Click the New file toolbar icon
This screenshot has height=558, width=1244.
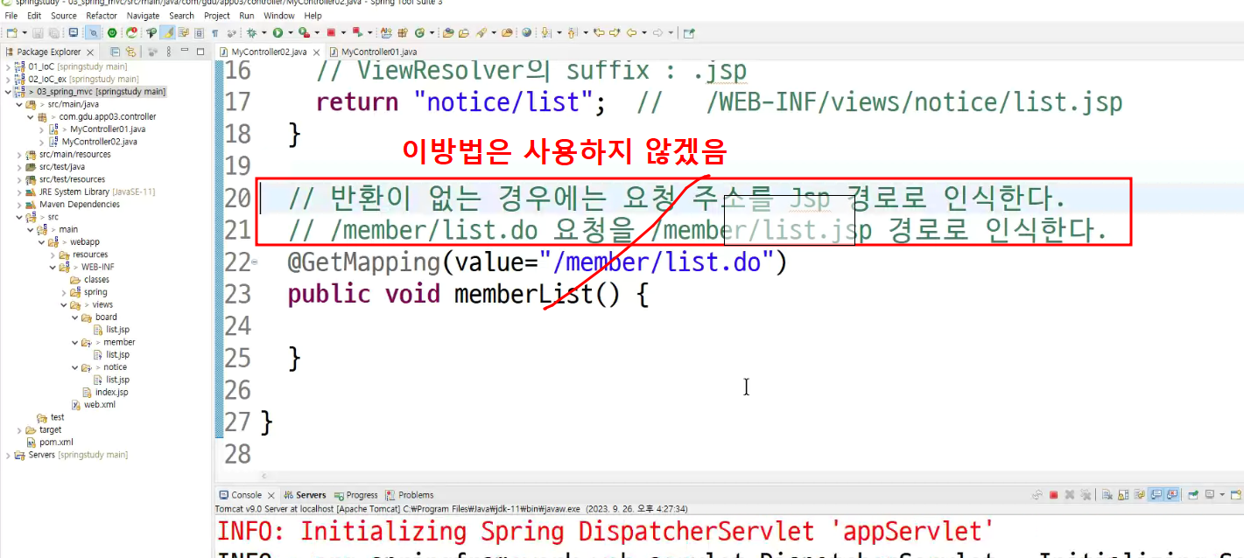point(12,33)
